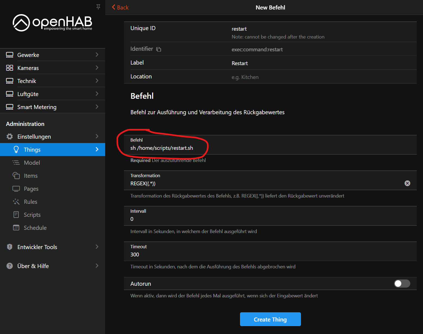Click the sidebar pin icon

98,7
